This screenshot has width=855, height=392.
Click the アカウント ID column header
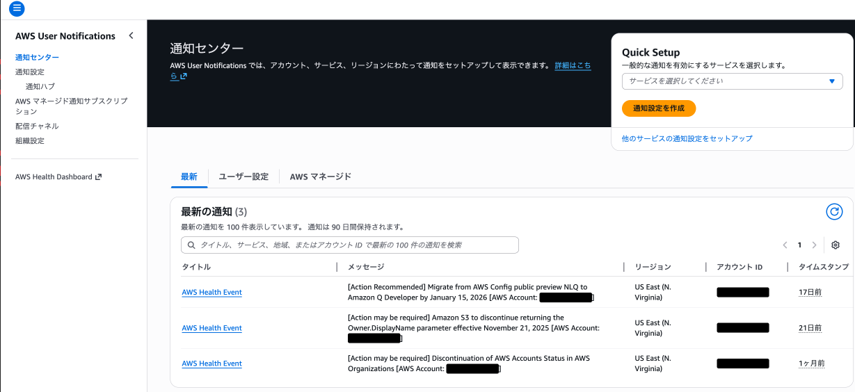[740, 267]
